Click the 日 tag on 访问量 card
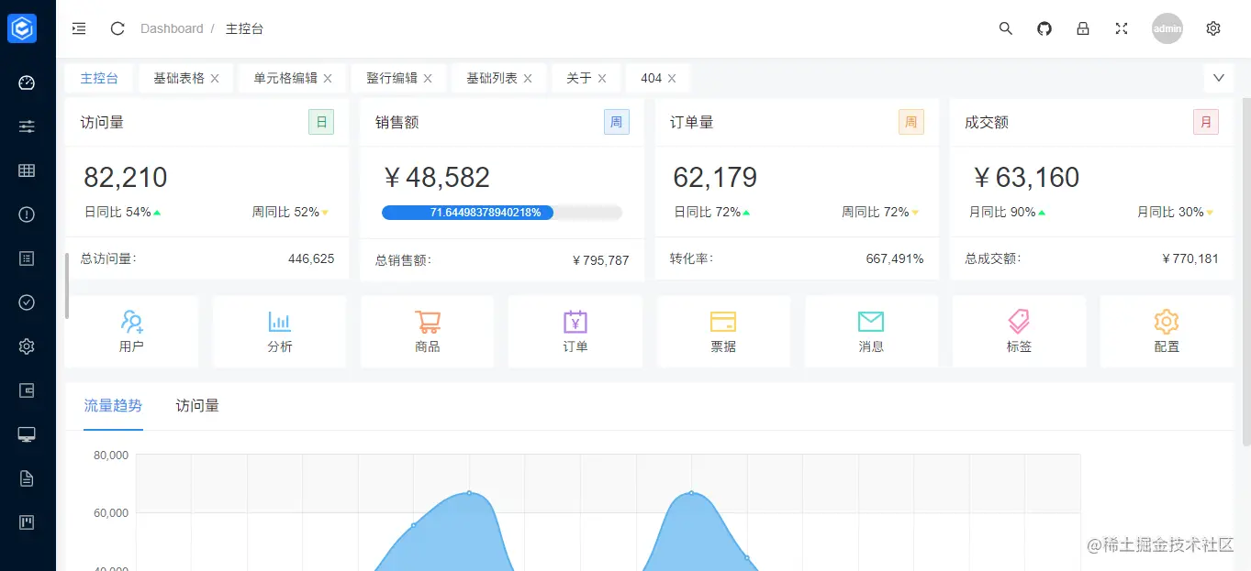 click(x=321, y=122)
